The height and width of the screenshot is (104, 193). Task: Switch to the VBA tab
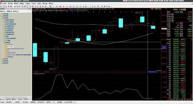pyautogui.click(x=14, y=99)
